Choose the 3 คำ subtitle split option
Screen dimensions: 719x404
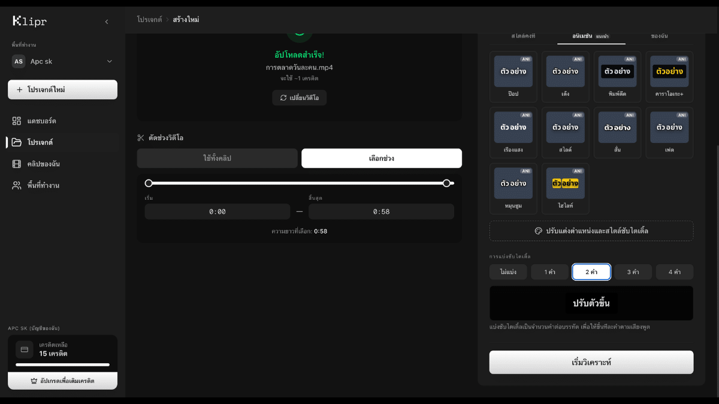[633, 272]
